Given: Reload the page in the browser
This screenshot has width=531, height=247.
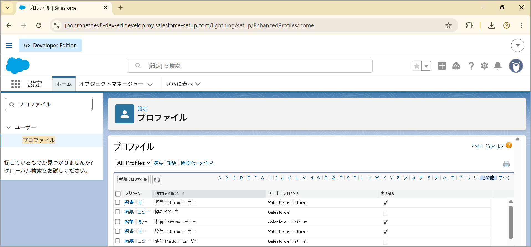Looking at the screenshot, I should coord(39,25).
